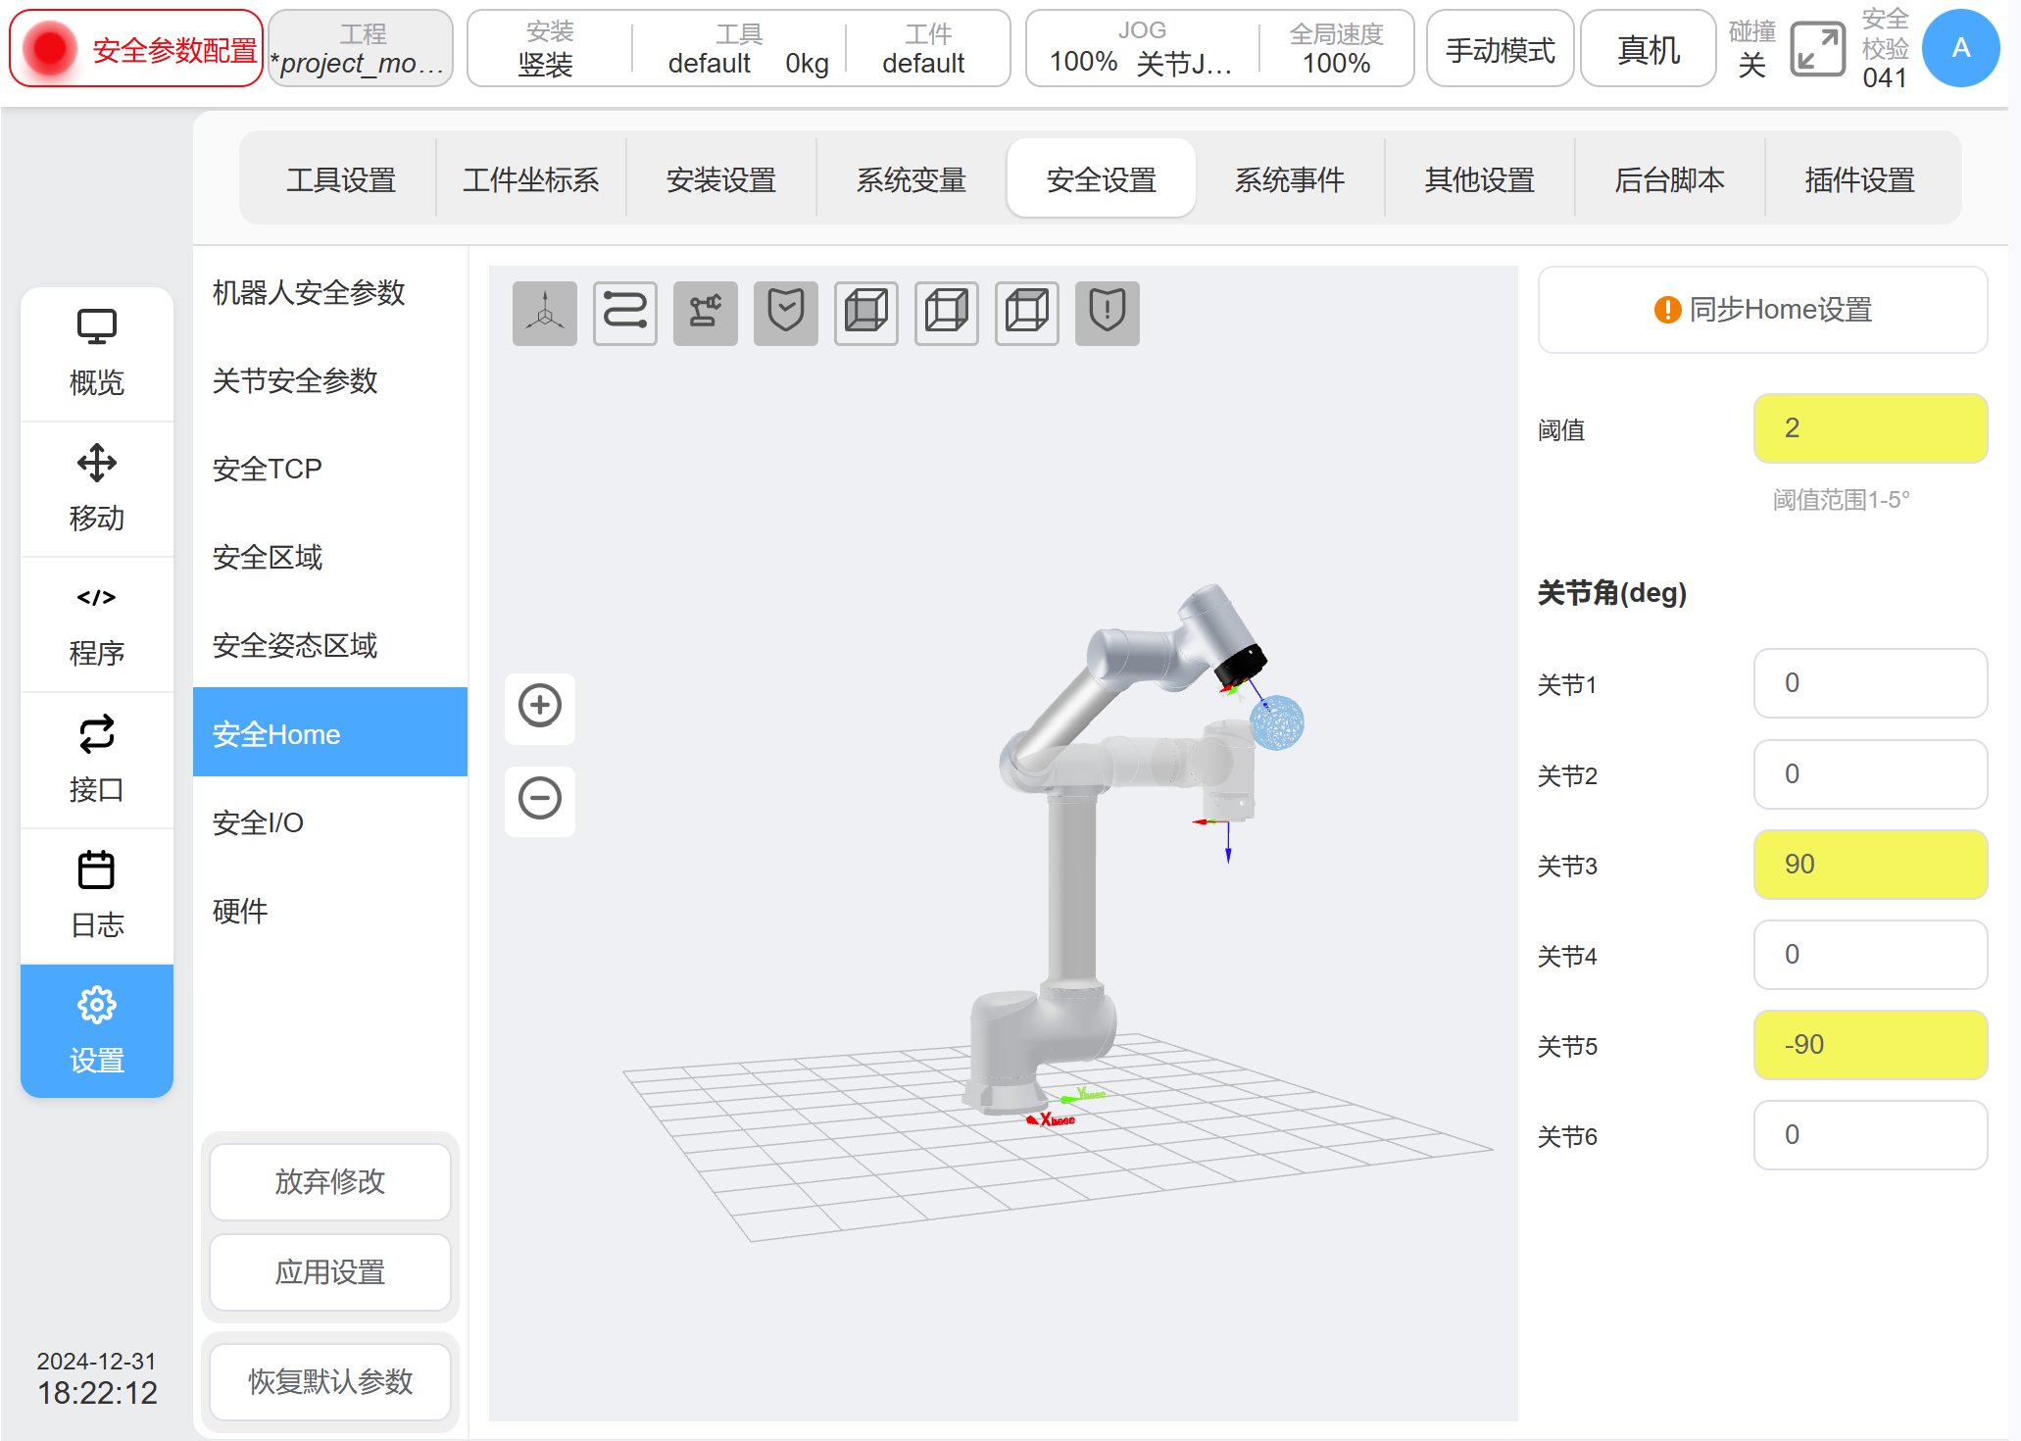Open the 程序 program sidebar page

click(x=97, y=624)
